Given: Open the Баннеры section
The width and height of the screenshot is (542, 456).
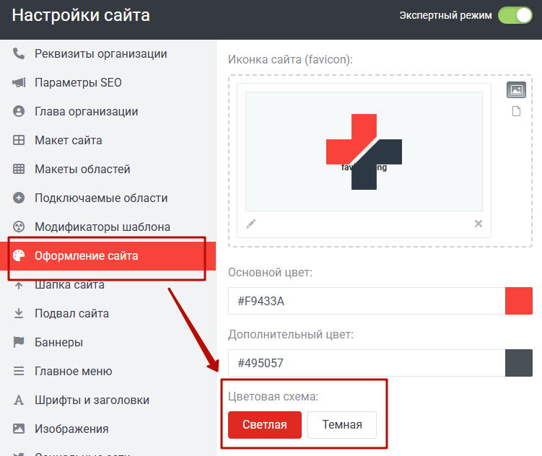Looking at the screenshot, I should point(58,342).
